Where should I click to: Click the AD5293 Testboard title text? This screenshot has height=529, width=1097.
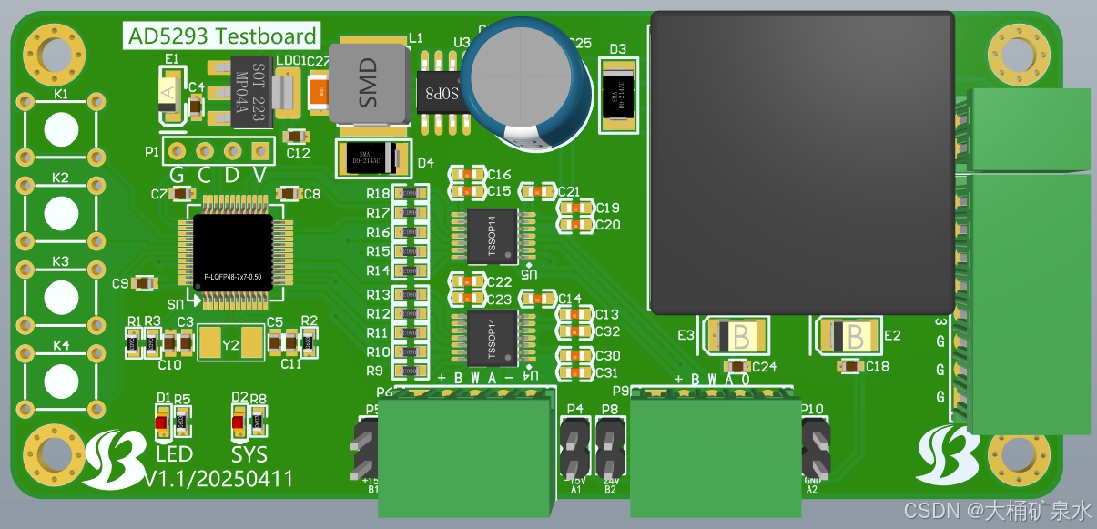tap(222, 36)
